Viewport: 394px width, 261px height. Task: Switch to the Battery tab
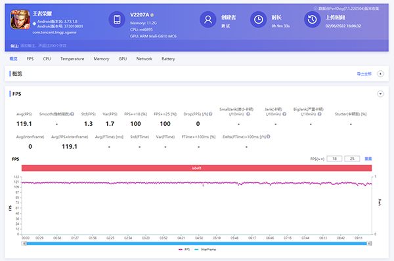168,59
